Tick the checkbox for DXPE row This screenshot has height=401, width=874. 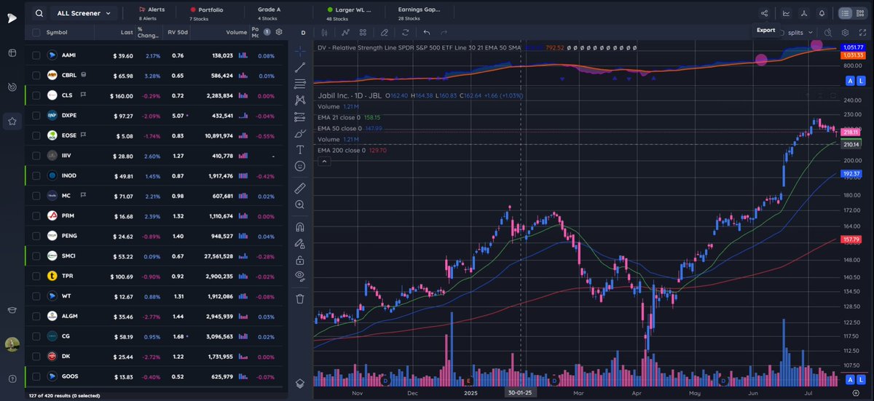click(x=36, y=116)
